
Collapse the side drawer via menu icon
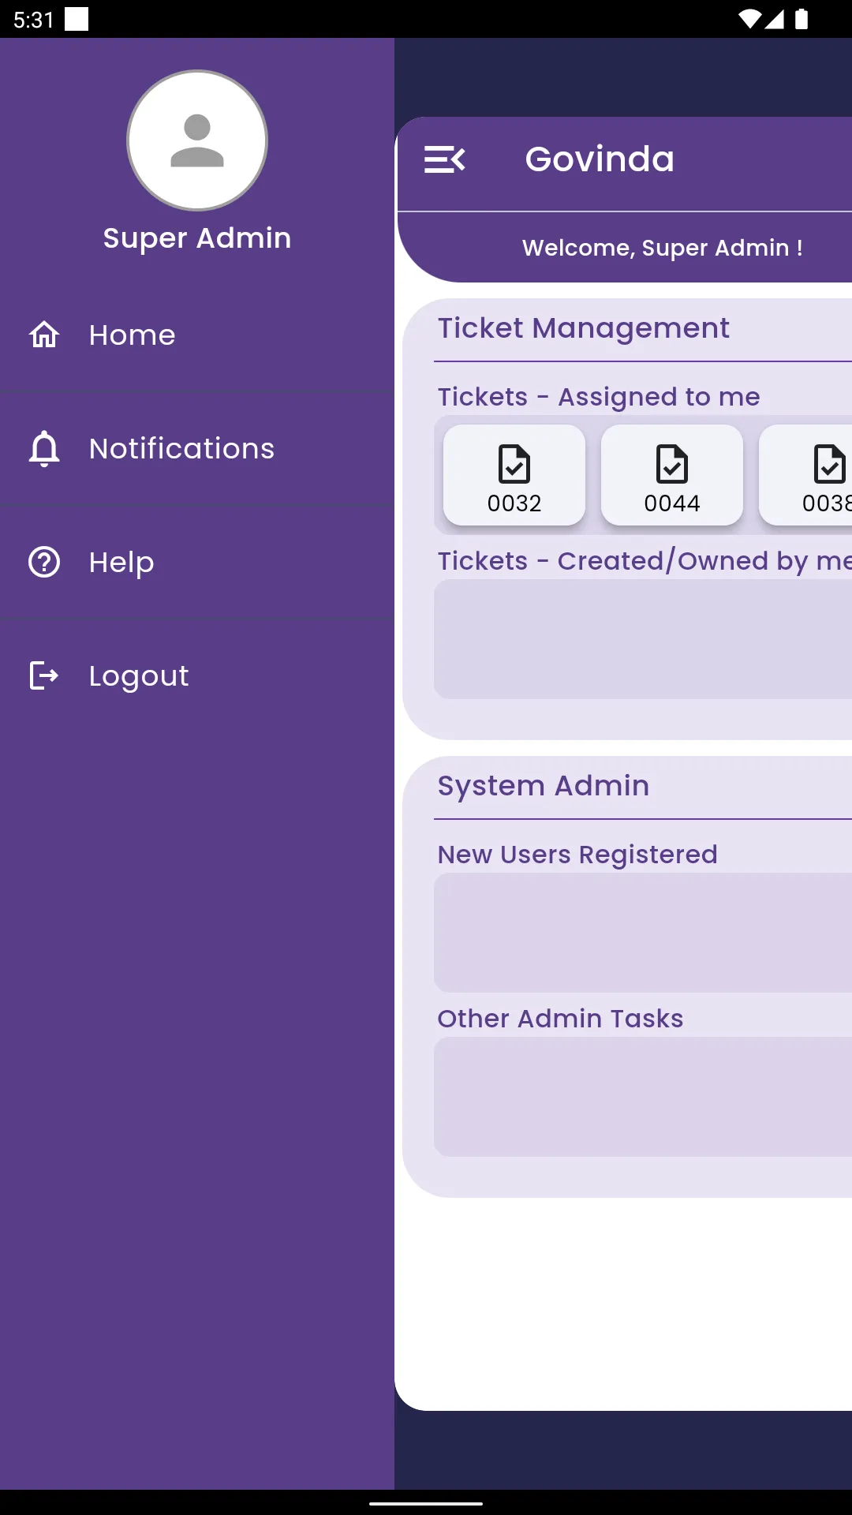click(445, 159)
